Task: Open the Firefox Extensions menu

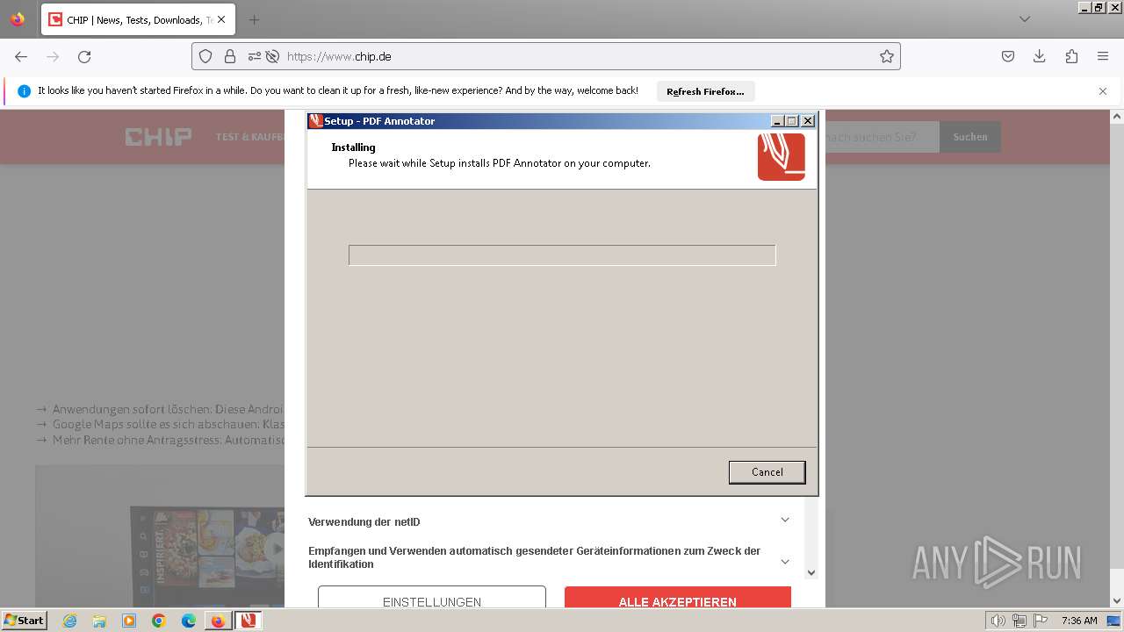Action: coord(1071,56)
